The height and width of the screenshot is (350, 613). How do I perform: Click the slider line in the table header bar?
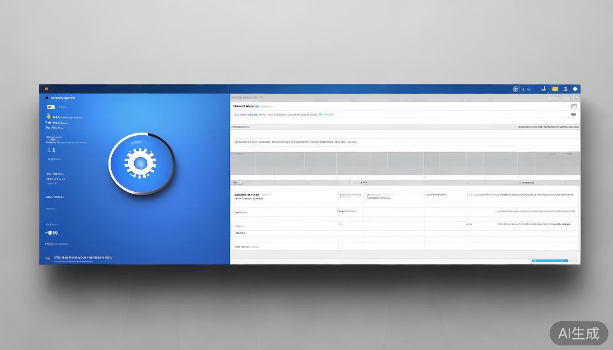pos(356,183)
